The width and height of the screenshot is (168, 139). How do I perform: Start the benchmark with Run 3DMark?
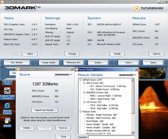[x=17, y=62]
